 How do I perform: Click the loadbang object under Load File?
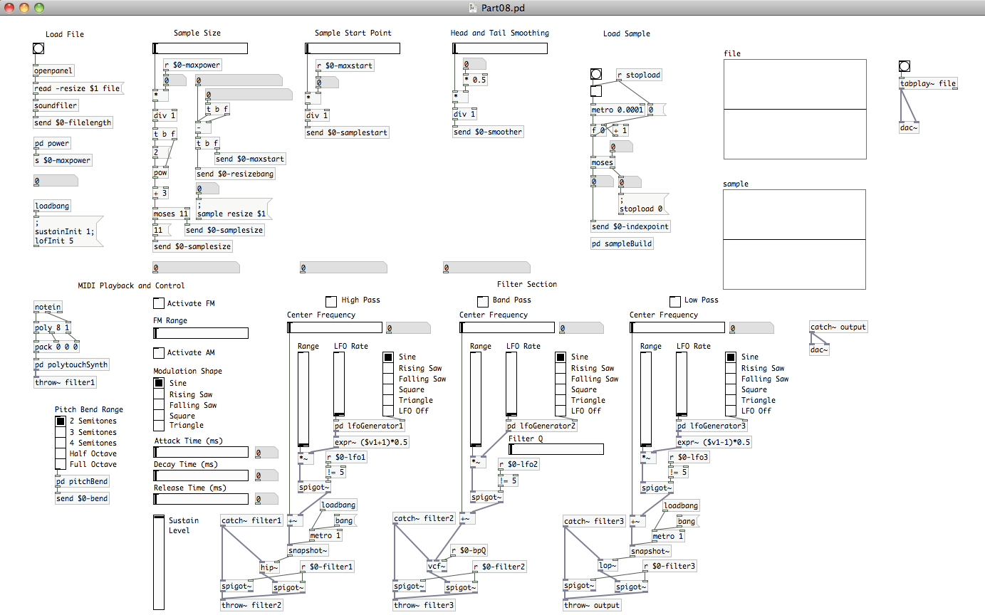tap(52, 206)
